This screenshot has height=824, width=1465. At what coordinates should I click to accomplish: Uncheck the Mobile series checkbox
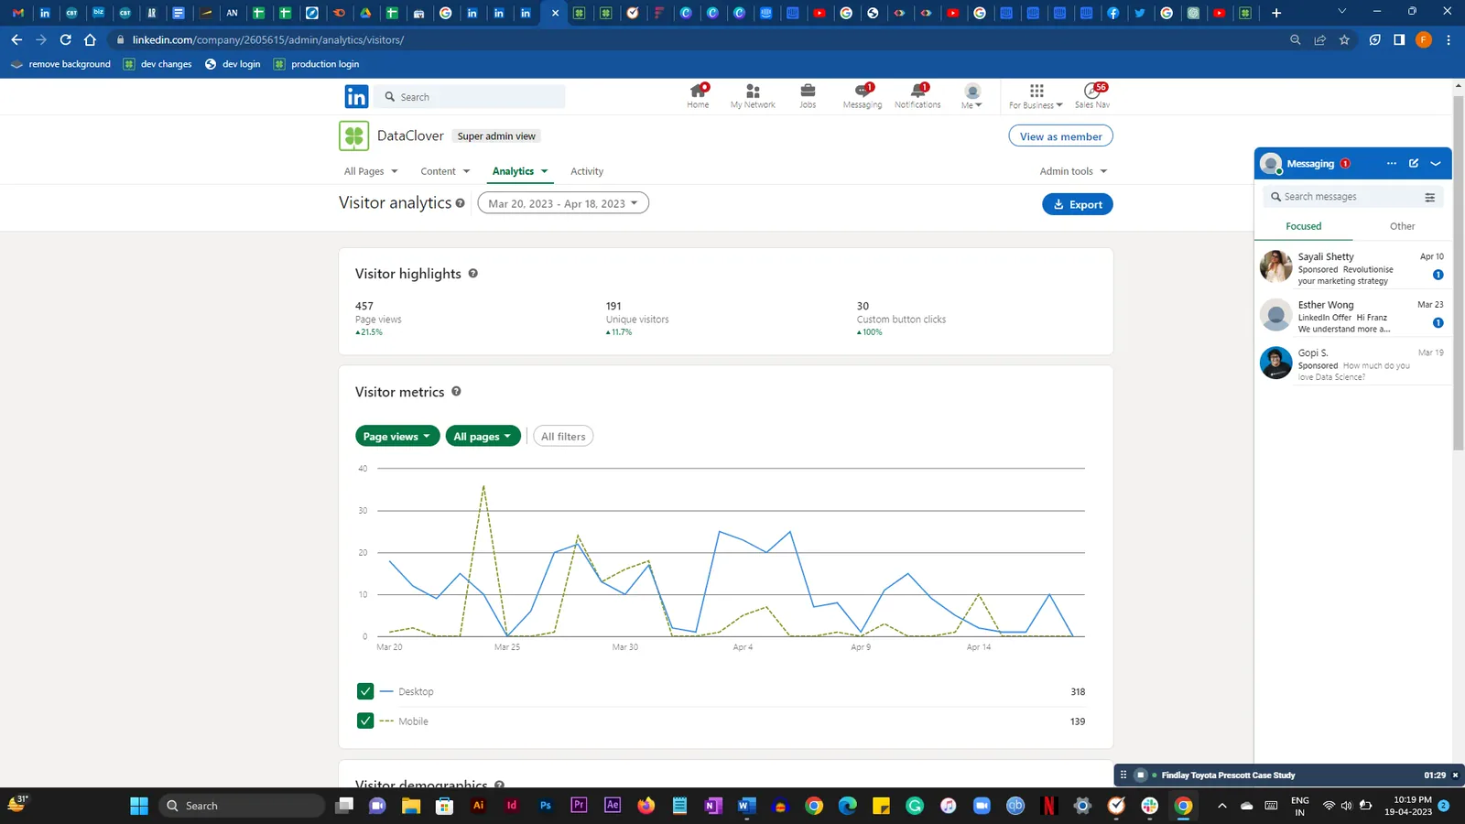click(x=365, y=721)
